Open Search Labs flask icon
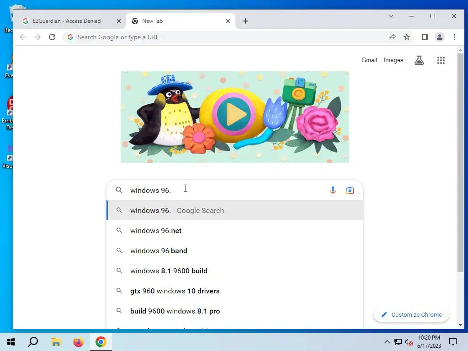This screenshot has height=351, width=468. (x=419, y=60)
